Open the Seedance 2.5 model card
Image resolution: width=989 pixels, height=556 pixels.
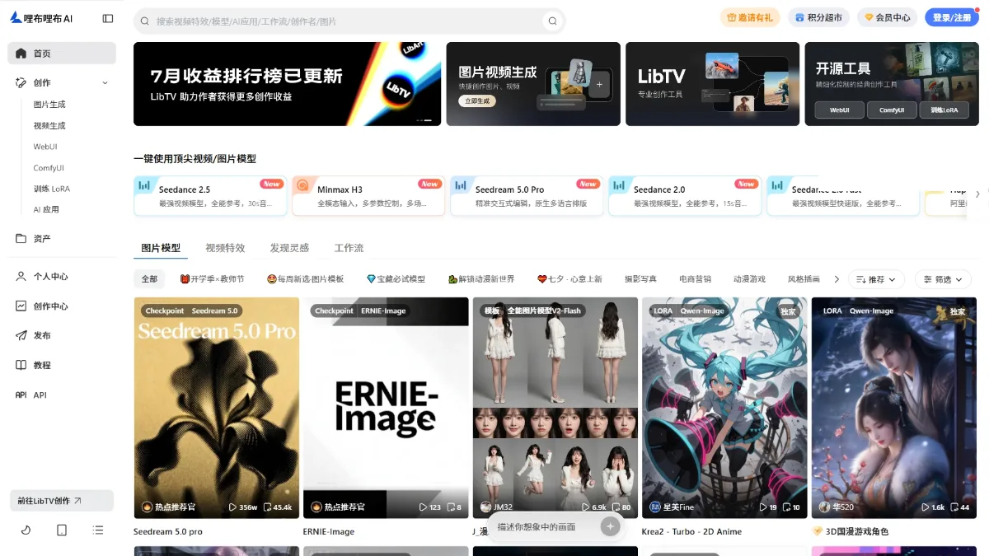(x=210, y=196)
